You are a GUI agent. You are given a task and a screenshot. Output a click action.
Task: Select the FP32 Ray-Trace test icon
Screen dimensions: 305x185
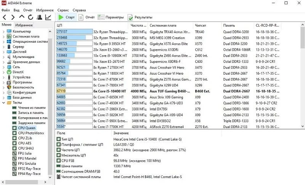point(14,169)
